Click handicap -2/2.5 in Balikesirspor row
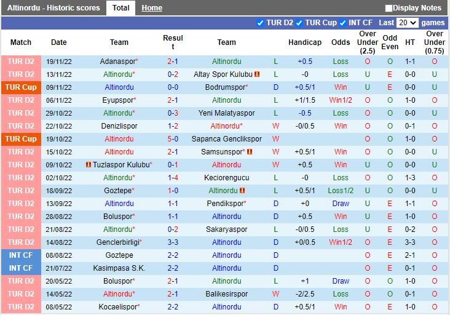 [305, 294]
